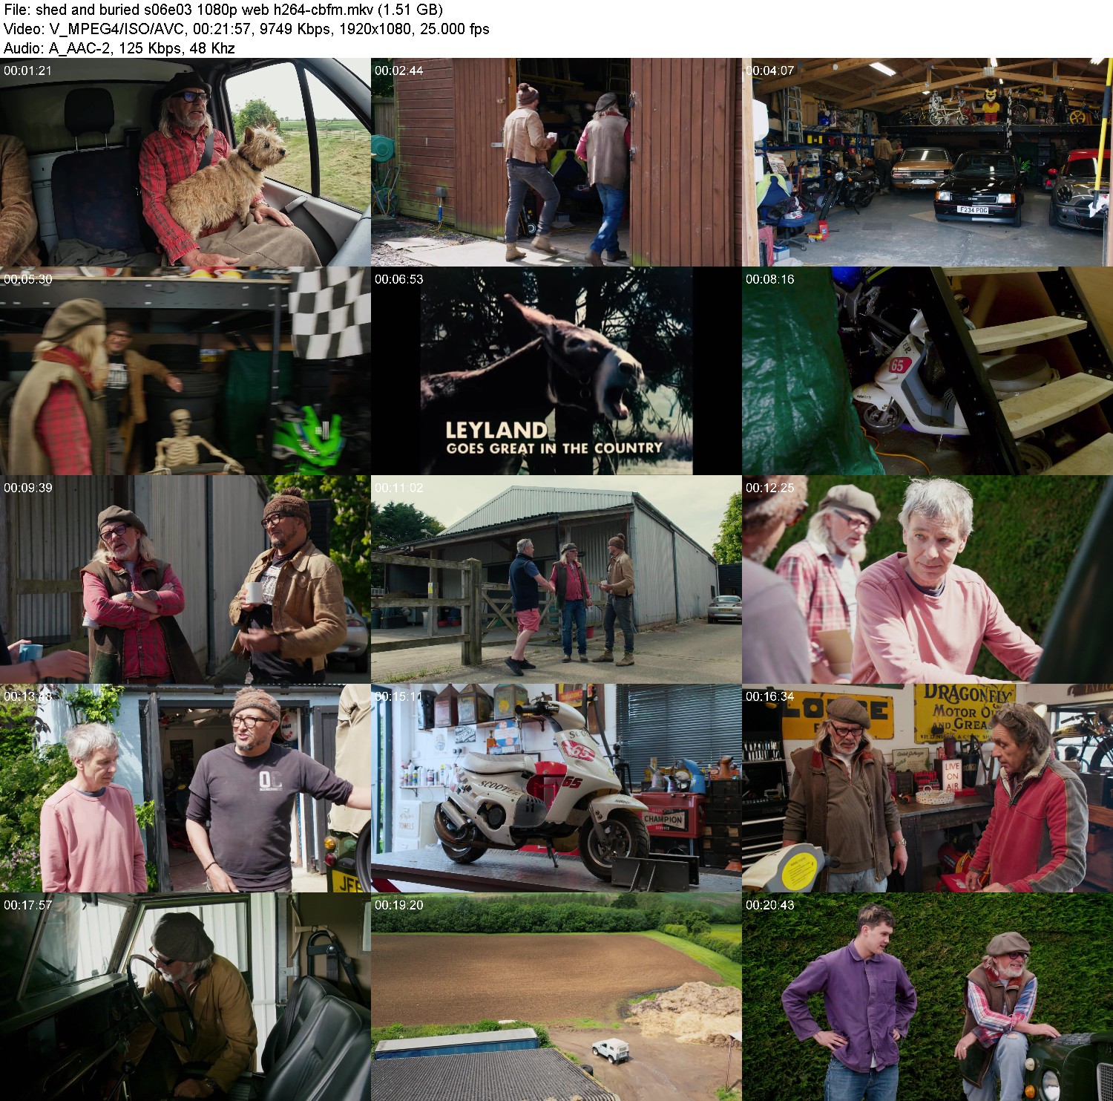Click the 00:08:16 timestamp label
This screenshot has width=1113, height=1101.
[770, 279]
